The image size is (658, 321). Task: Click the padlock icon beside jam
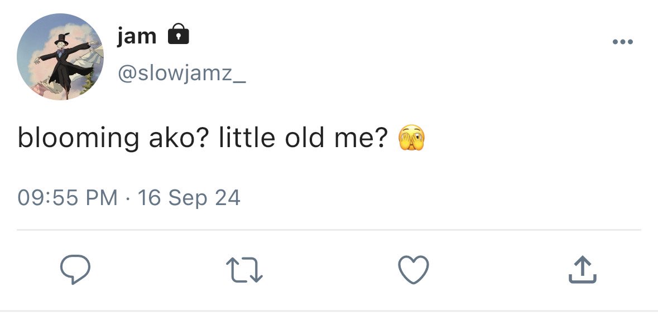(179, 34)
